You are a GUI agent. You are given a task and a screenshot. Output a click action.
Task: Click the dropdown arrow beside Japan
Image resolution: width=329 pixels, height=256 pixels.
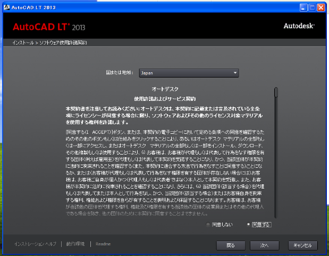pyautogui.click(x=235, y=73)
